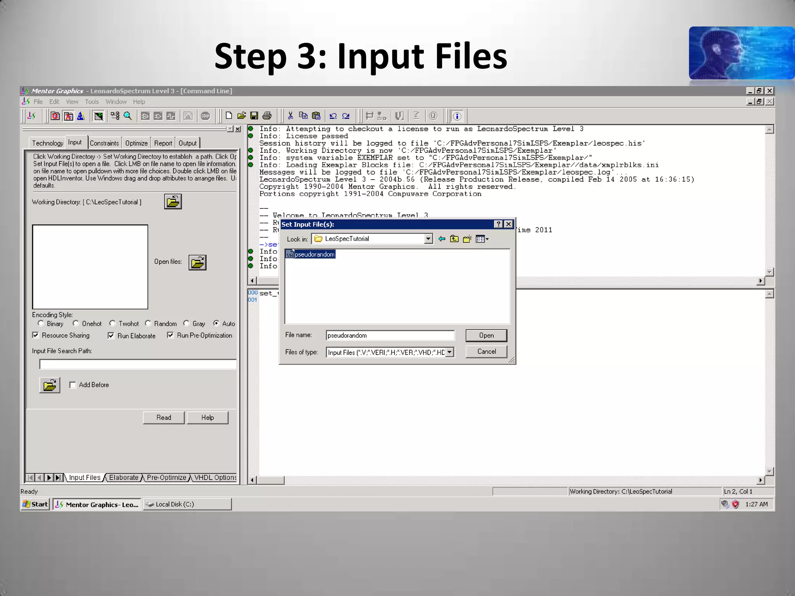The width and height of the screenshot is (795, 596).
Task: Click the Open button in dialog
Action: (x=486, y=336)
